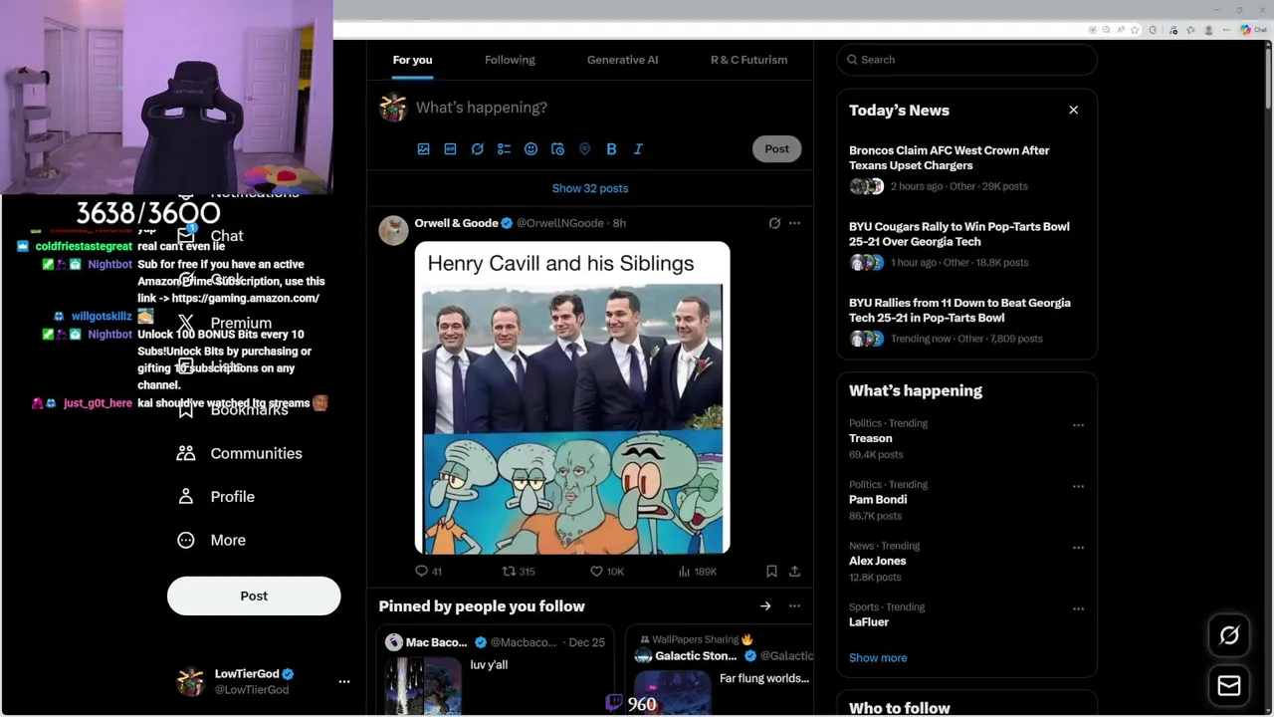Open the floating Messages envelope button
The width and height of the screenshot is (1274, 717).
tap(1229, 685)
